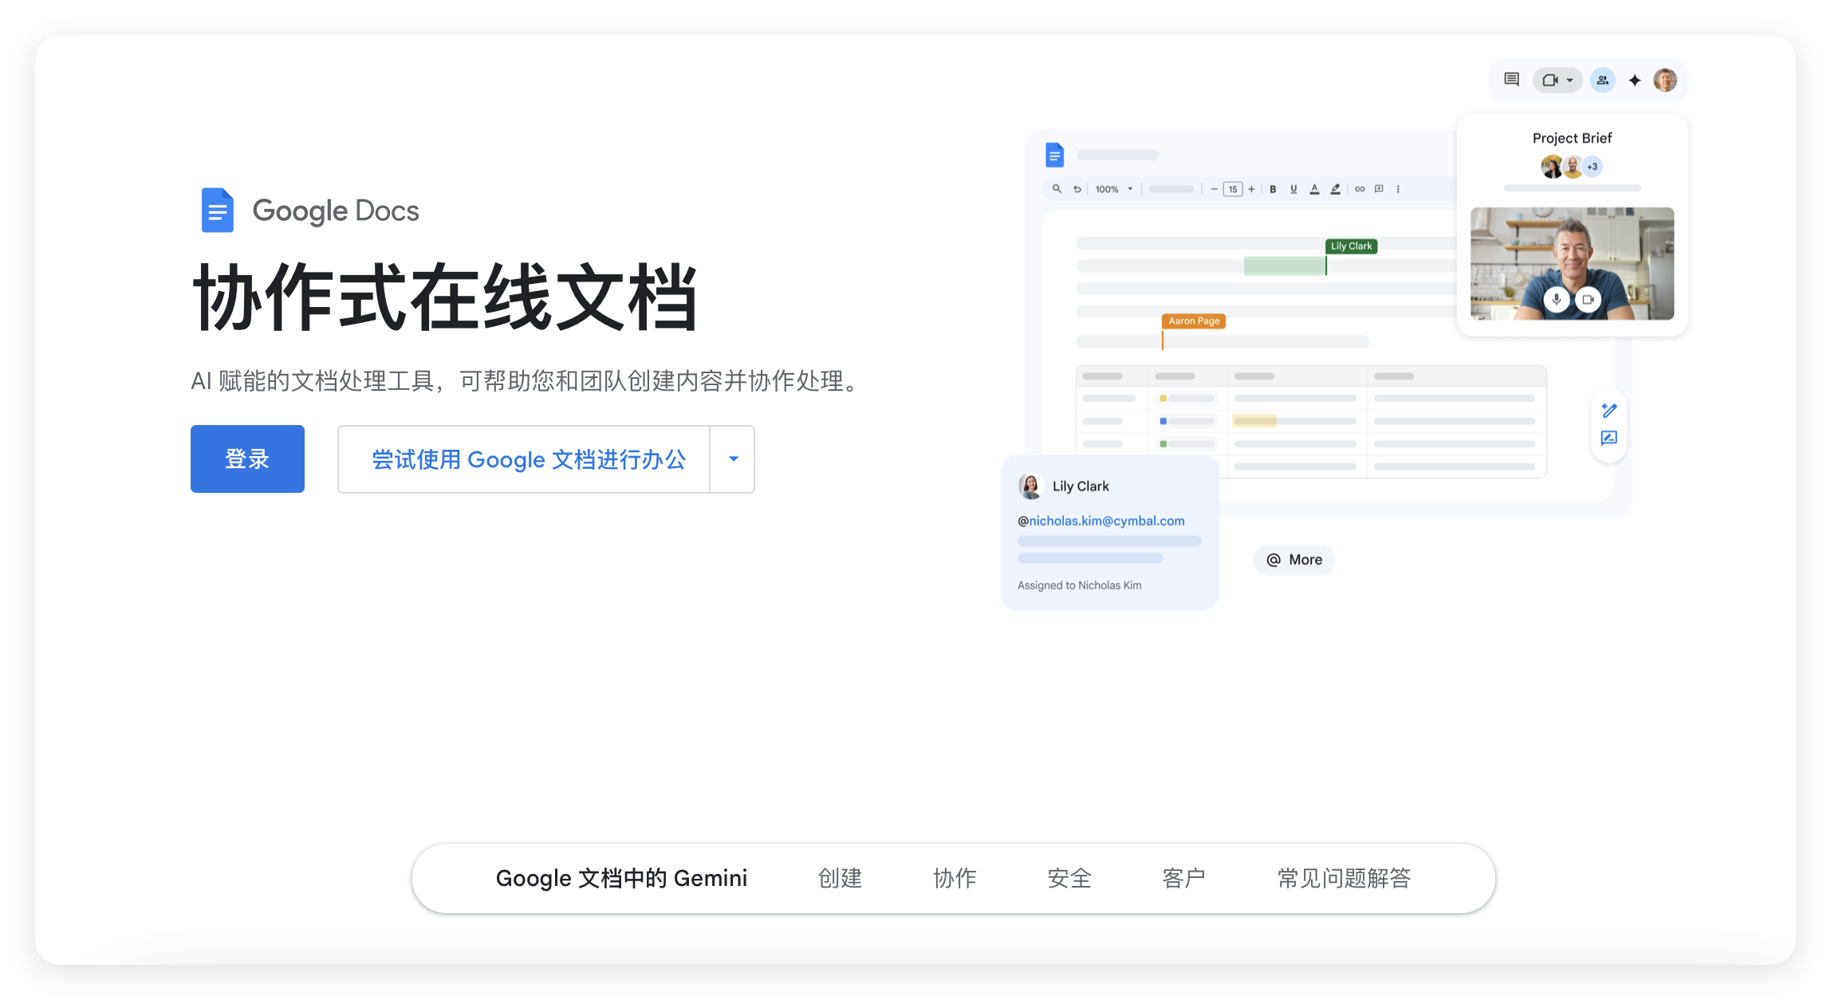This screenshot has width=1831, height=1000.
Task: Select the 常见问题解答 tab
Action: coord(1344,878)
